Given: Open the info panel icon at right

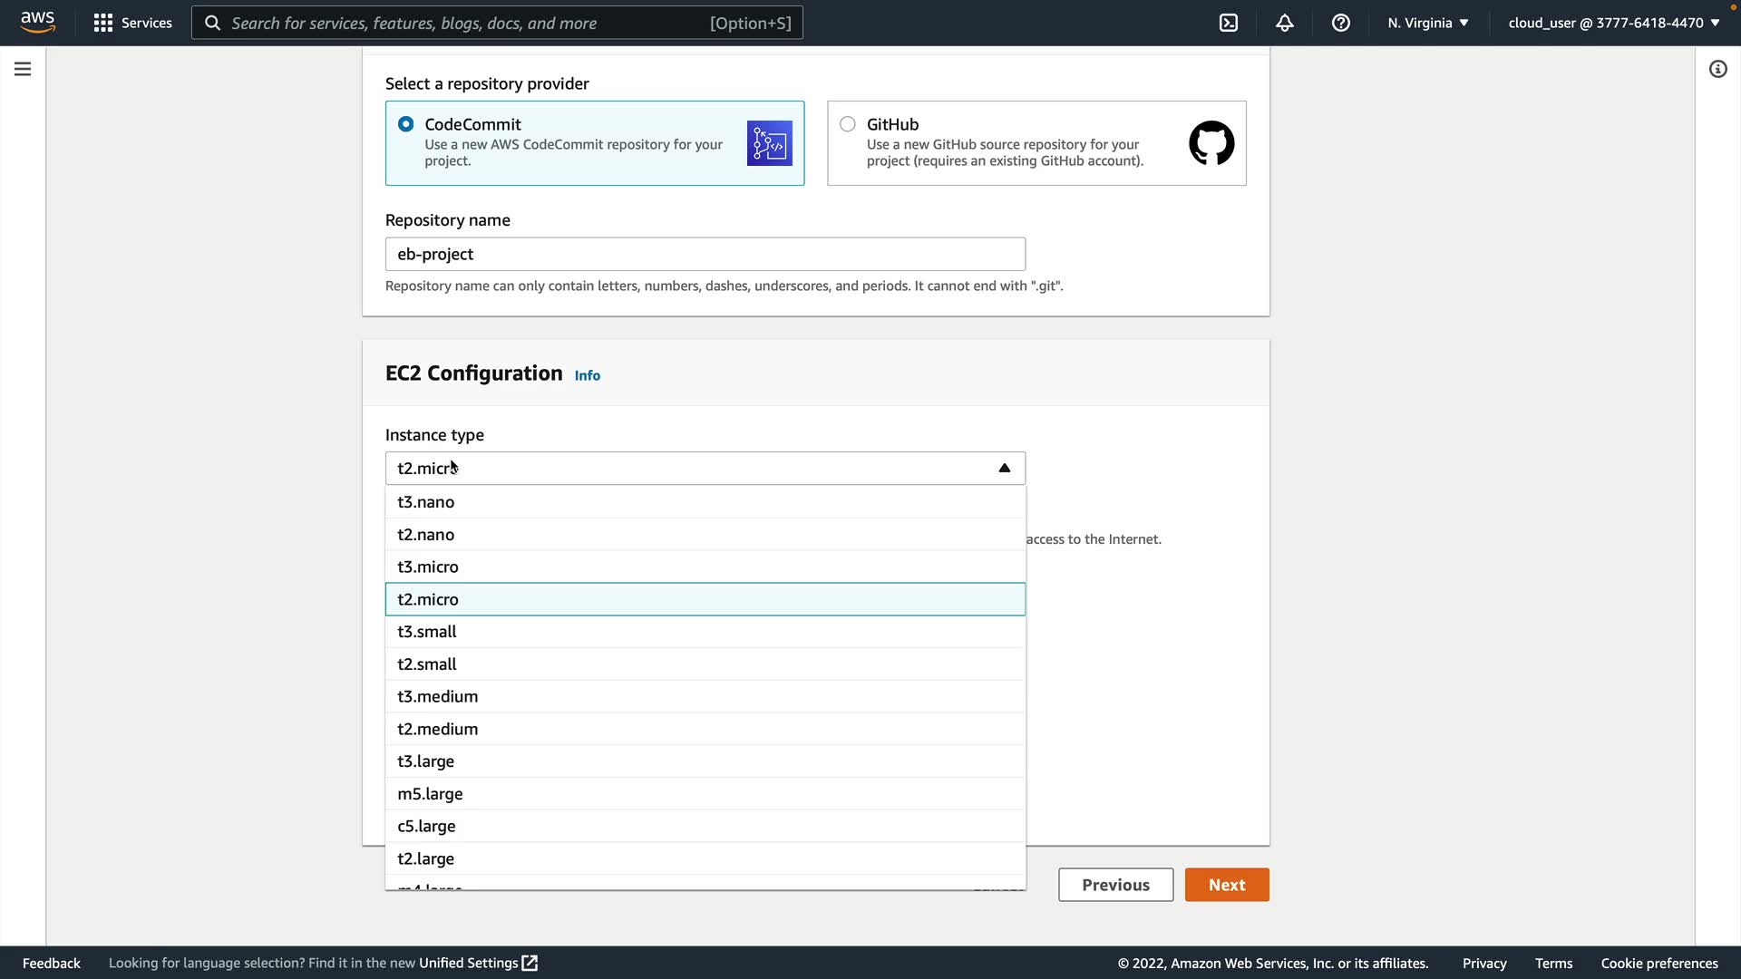Looking at the screenshot, I should click(1717, 69).
